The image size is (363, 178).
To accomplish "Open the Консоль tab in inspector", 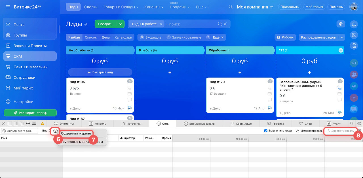I will 97,124.
